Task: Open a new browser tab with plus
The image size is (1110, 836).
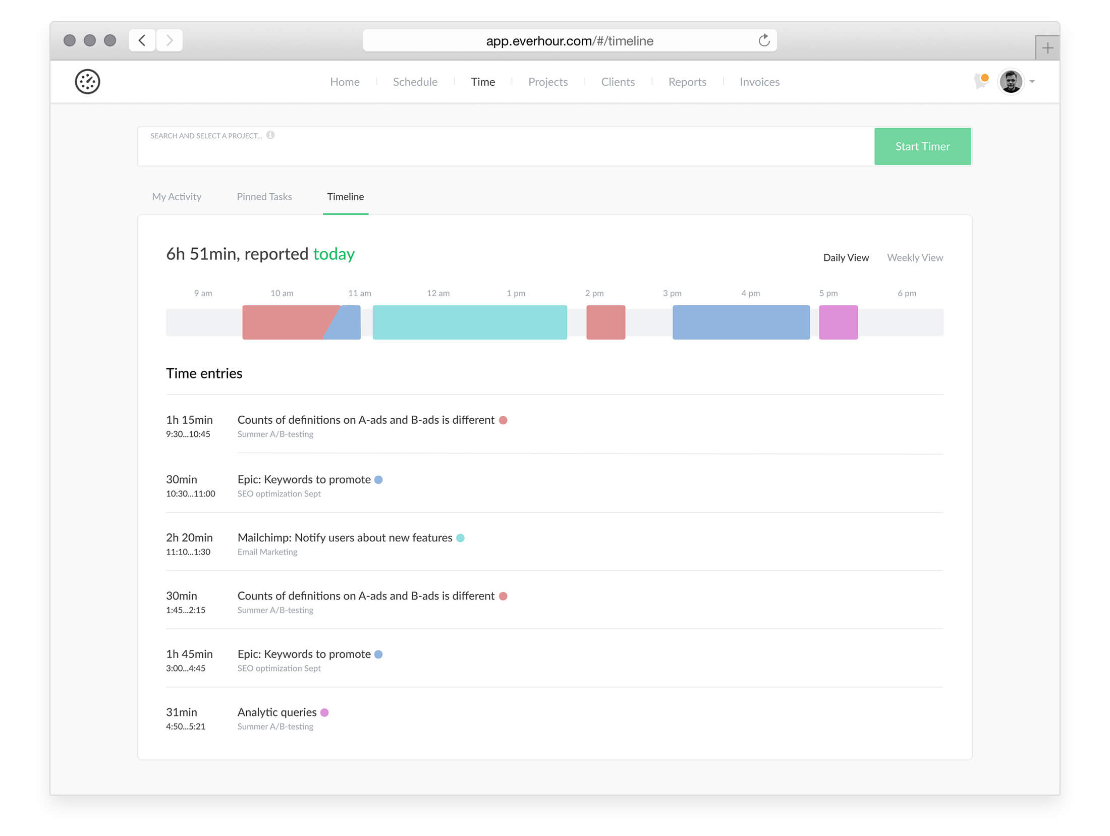Action: [1047, 48]
